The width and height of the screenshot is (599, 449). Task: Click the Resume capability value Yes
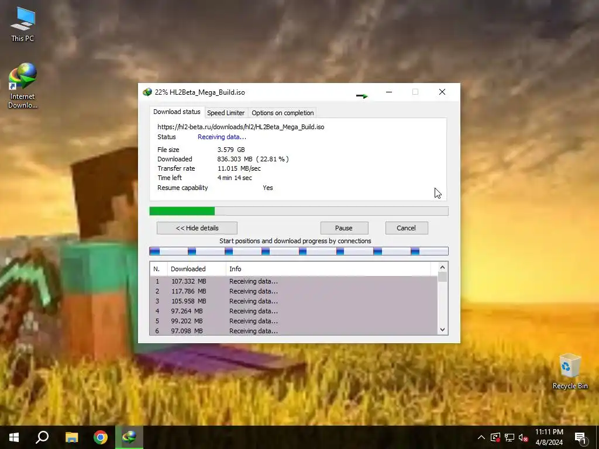(x=268, y=188)
